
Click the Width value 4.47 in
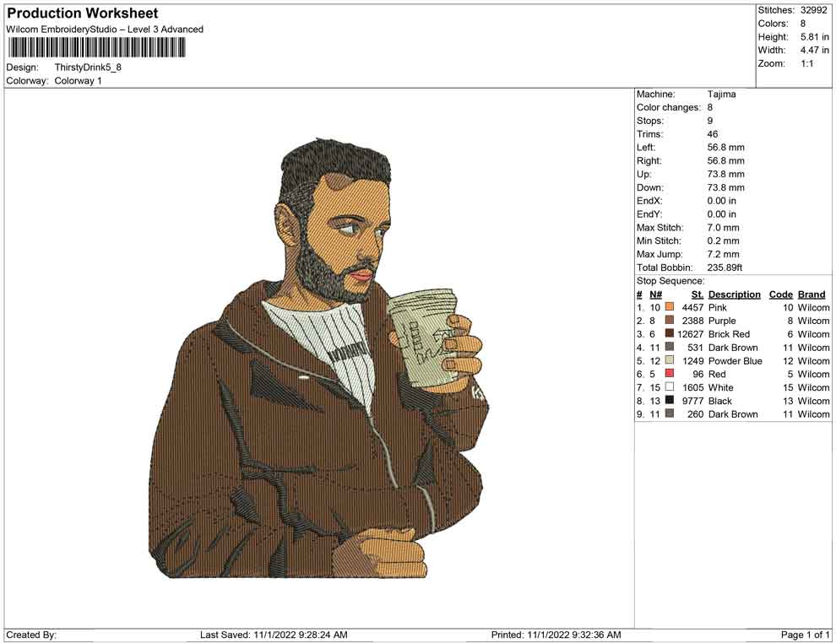coord(815,50)
